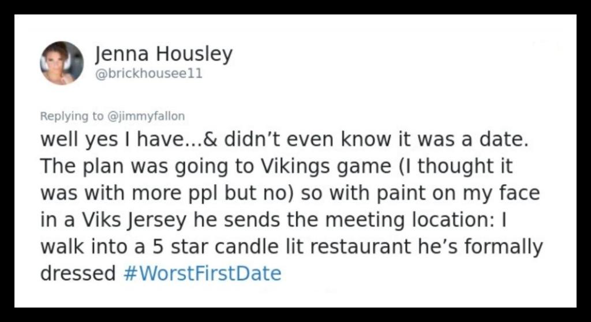591x322 pixels.
Task: Open the #WorstFirstDate hashtag
Action: coord(203,273)
